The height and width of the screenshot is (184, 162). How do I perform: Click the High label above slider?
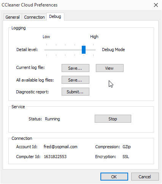[94, 37]
